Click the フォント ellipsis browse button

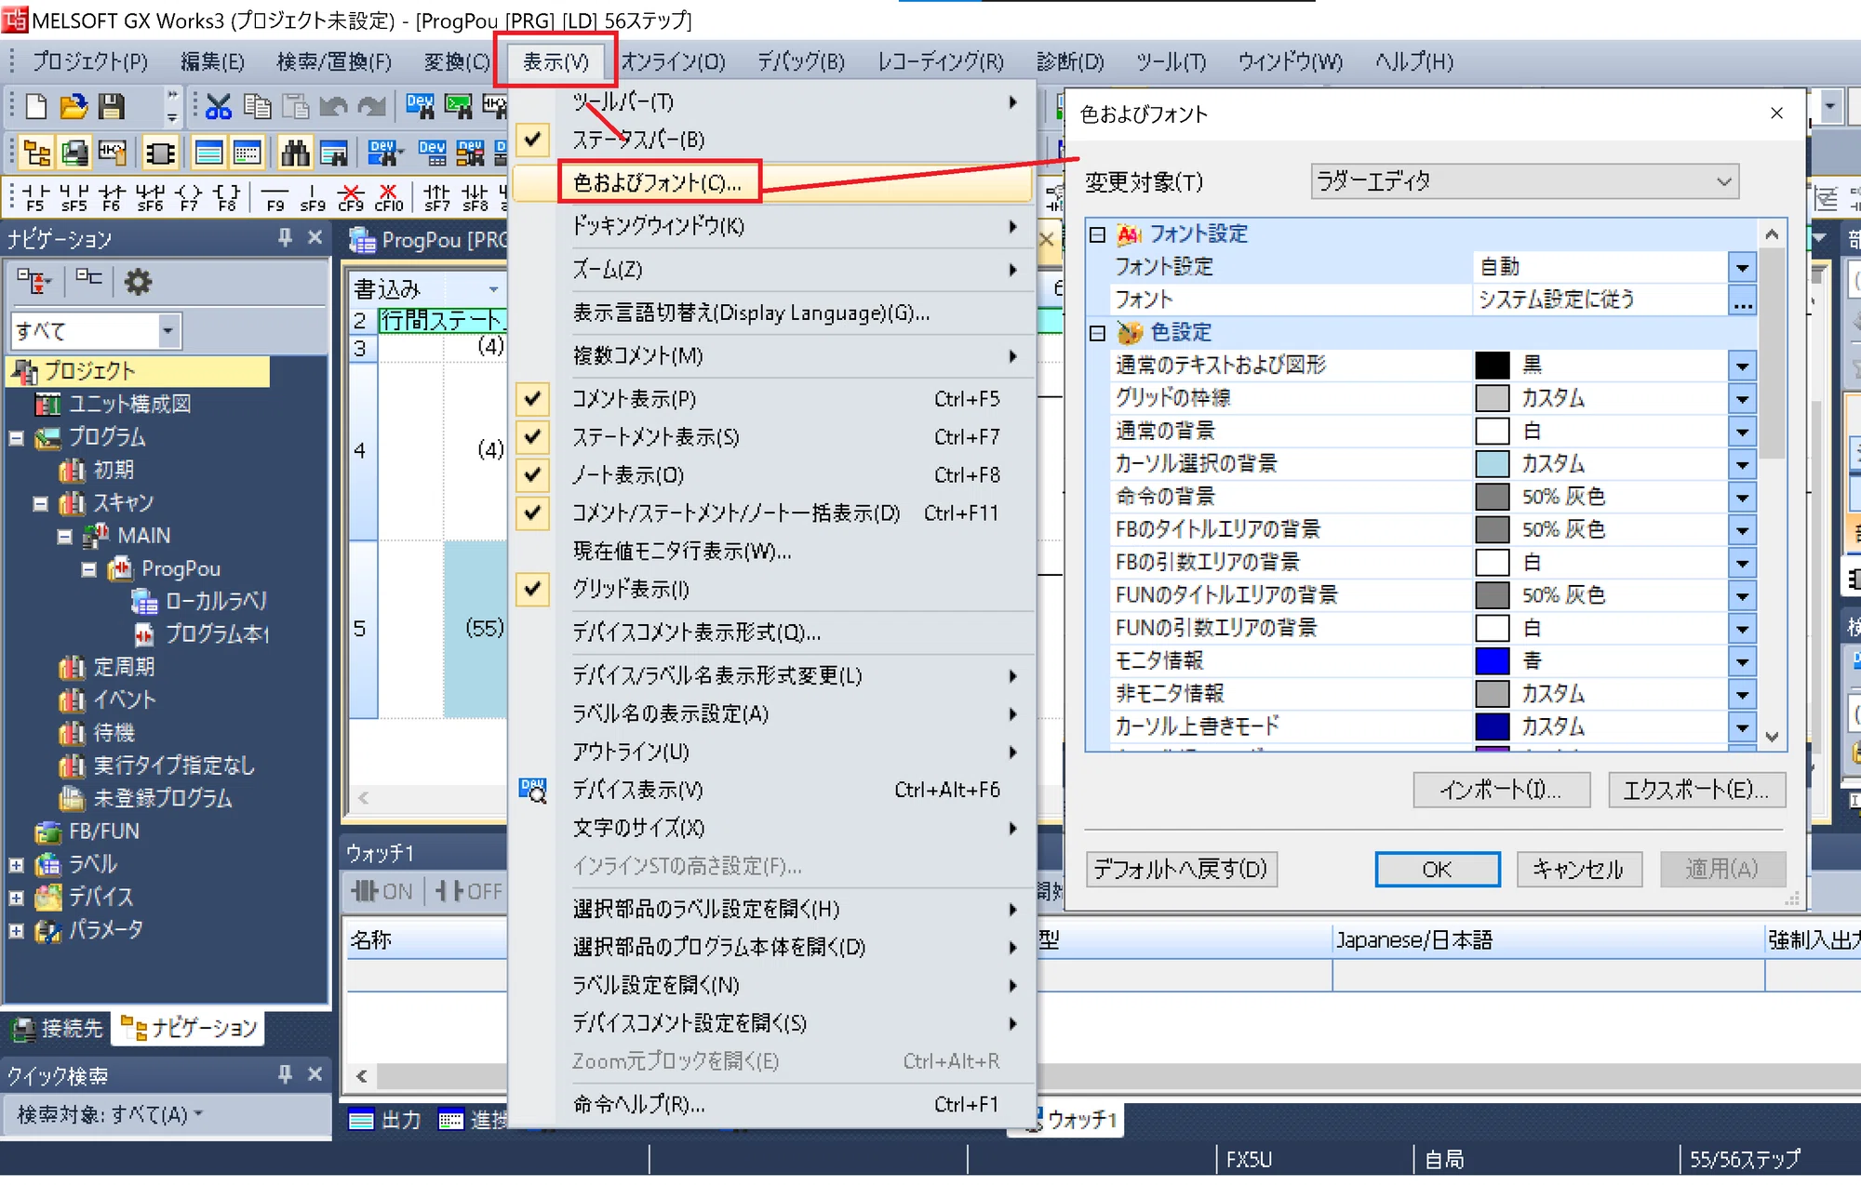[x=1742, y=300]
